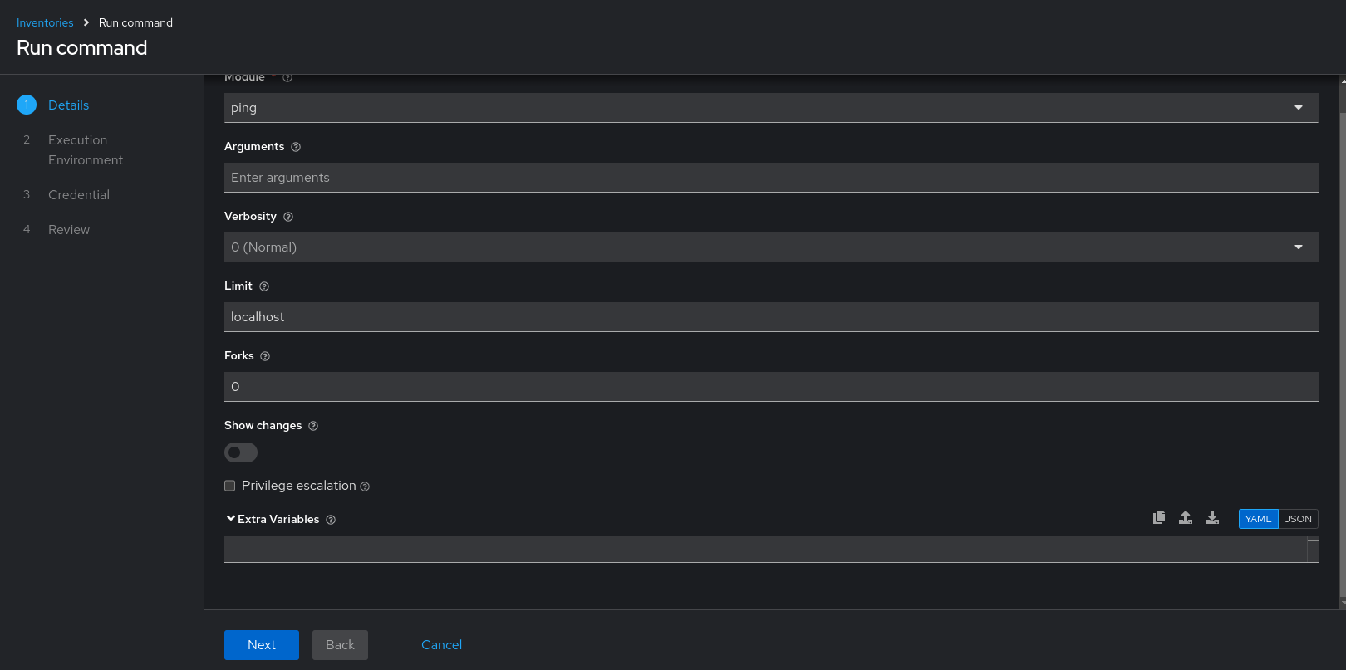
Task: Navigate to Inventories breadcrumb link
Action: pyautogui.click(x=45, y=22)
